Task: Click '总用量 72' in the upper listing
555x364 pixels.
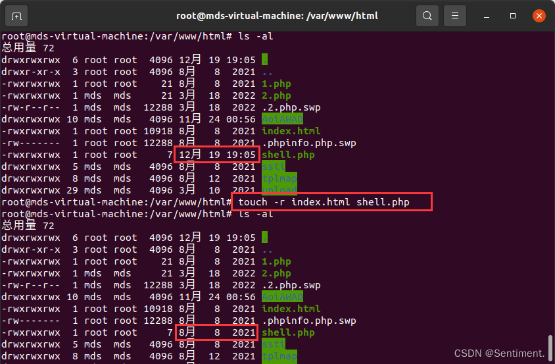Action: pyautogui.click(x=28, y=48)
